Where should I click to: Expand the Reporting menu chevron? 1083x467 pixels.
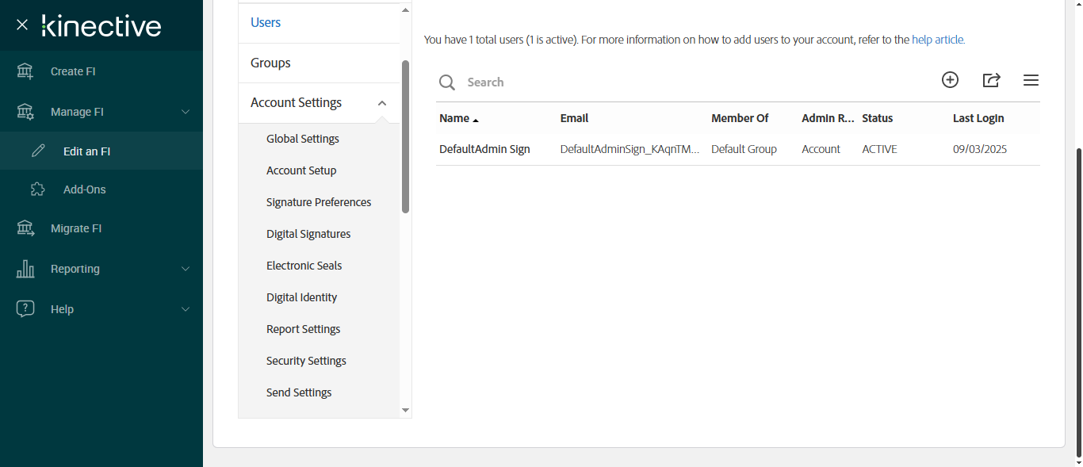pos(186,269)
